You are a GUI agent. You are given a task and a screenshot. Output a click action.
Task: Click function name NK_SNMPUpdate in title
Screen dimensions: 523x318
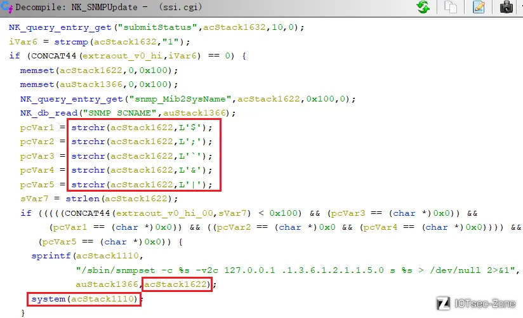coord(104,7)
